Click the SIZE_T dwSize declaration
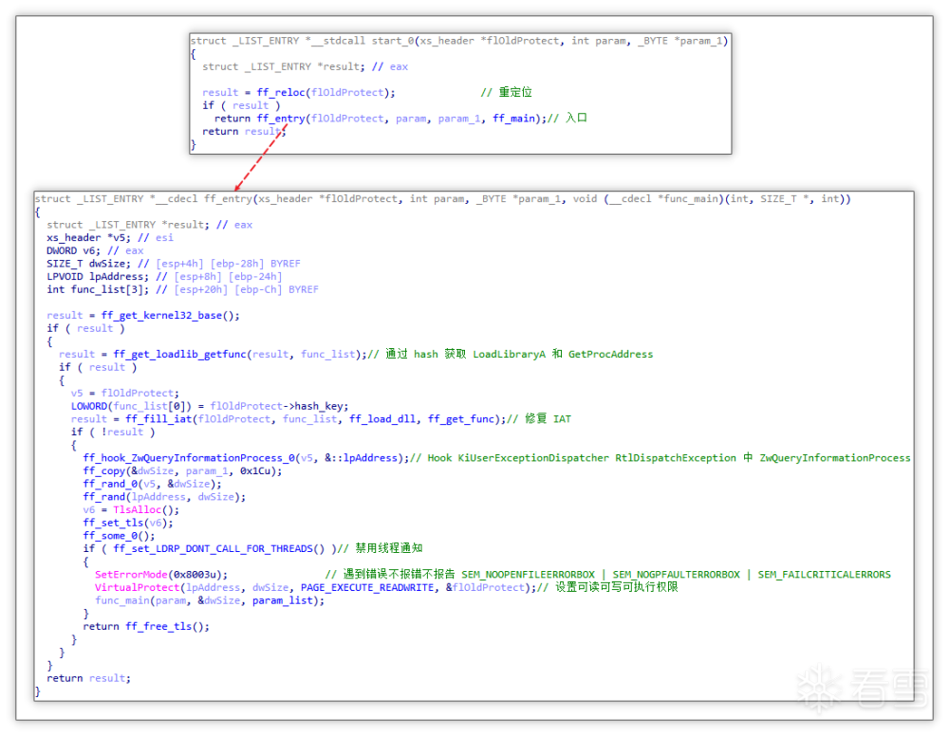 click(88, 264)
